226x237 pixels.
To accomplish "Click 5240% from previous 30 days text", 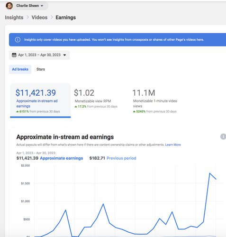I will (155, 111).
